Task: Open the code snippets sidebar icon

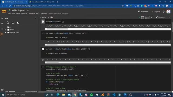Action: pos(2,29)
